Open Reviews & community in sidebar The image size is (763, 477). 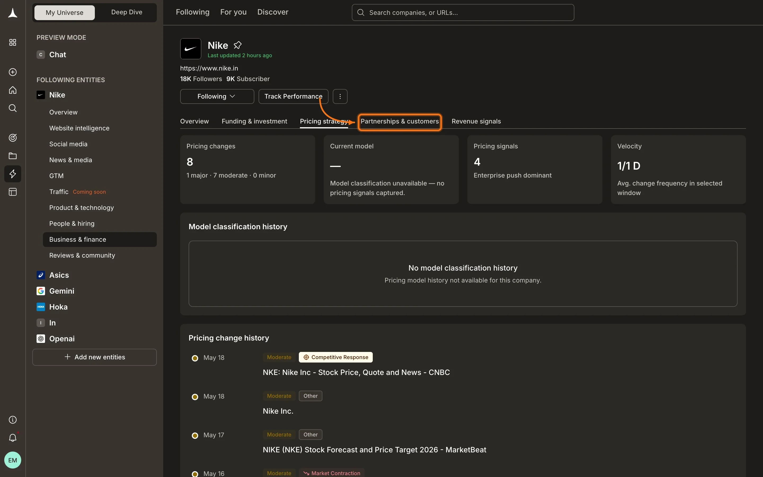(x=82, y=255)
